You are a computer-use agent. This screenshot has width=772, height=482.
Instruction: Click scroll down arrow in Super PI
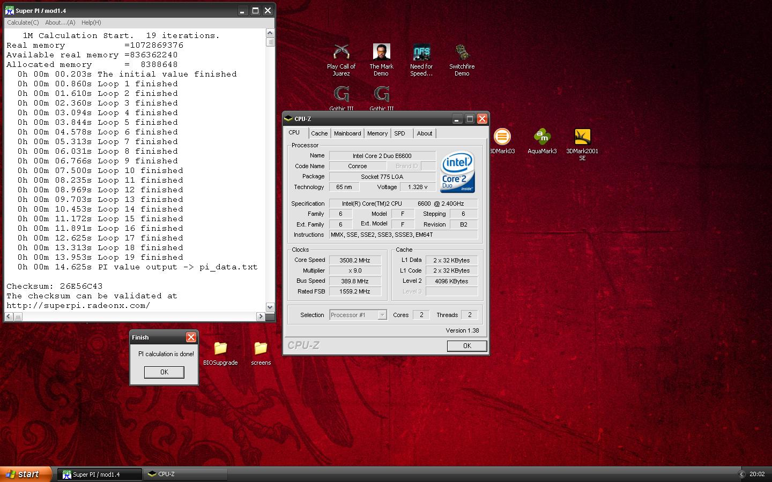click(x=270, y=307)
